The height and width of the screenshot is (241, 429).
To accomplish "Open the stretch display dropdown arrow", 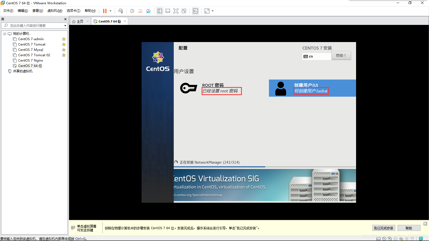I will click(x=213, y=11).
